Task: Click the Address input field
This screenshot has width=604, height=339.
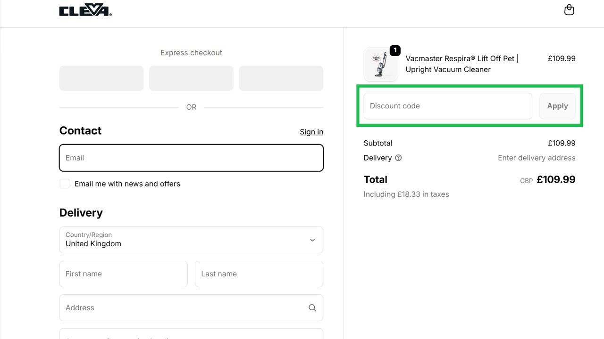Action: pyautogui.click(x=191, y=307)
